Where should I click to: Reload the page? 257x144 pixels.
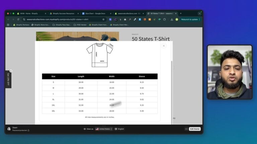[x=18, y=19]
